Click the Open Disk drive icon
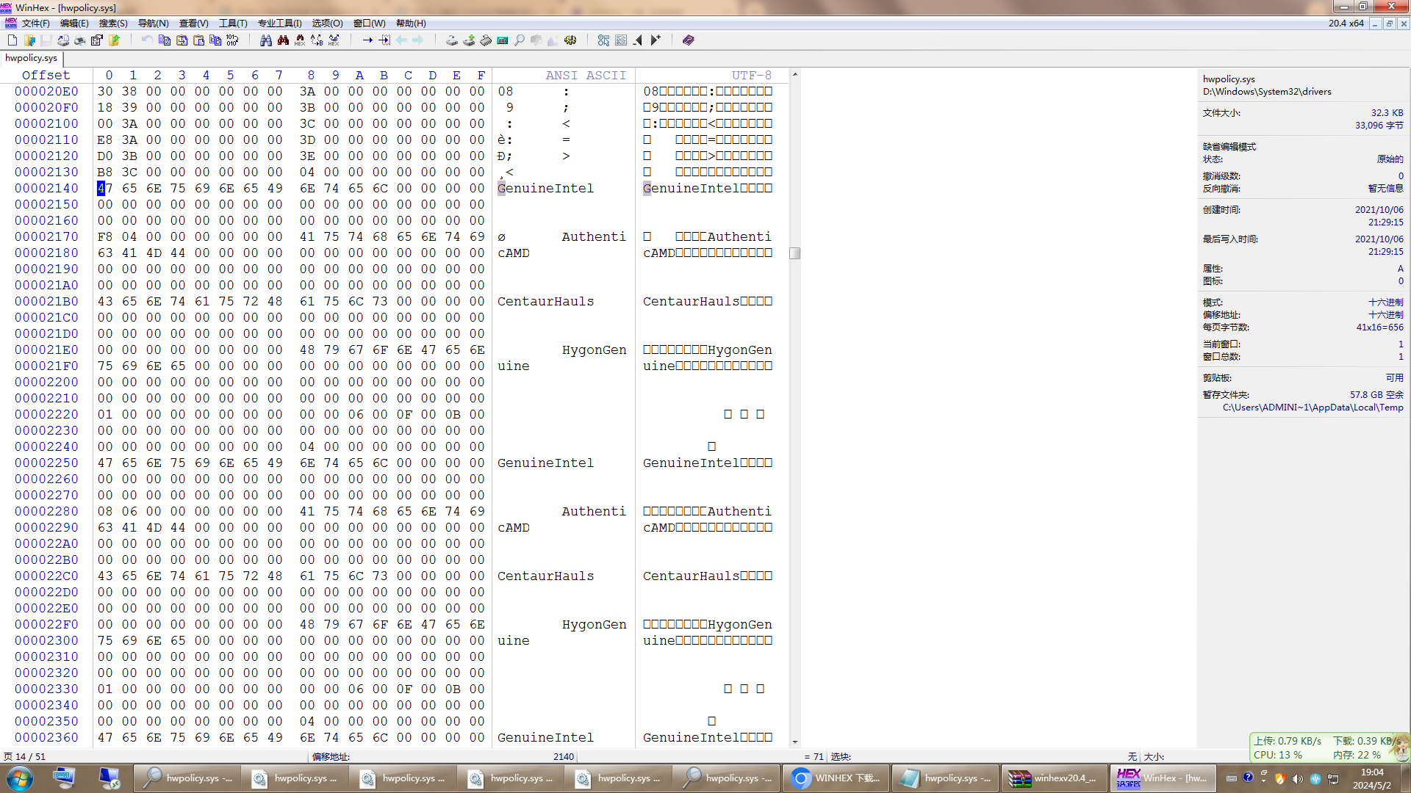Viewport: 1411px width, 793px height. point(452,40)
